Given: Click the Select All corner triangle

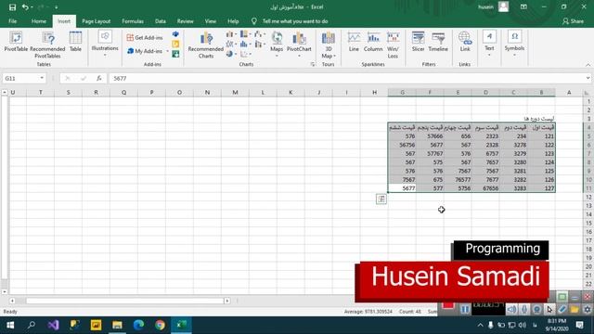Looking at the screenshot, I should [x=587, y=93].
